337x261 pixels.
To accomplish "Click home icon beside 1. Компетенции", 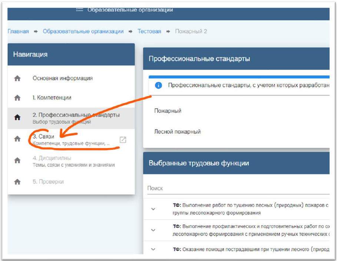I will coord(17,98).
